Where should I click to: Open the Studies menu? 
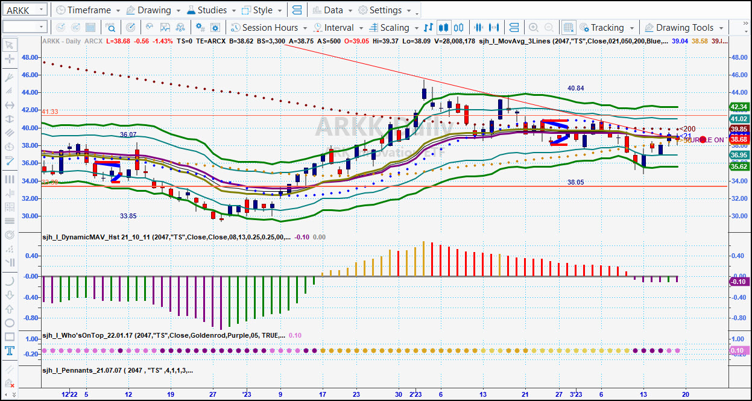click(212, 10)
